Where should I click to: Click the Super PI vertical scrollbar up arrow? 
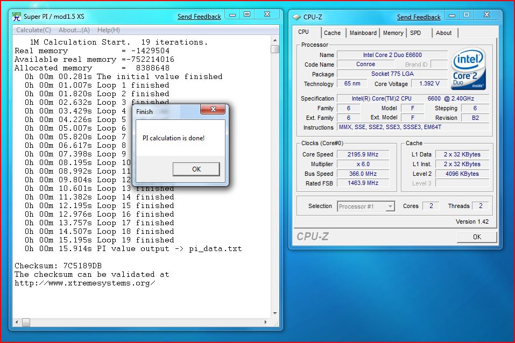coord(275,40)
